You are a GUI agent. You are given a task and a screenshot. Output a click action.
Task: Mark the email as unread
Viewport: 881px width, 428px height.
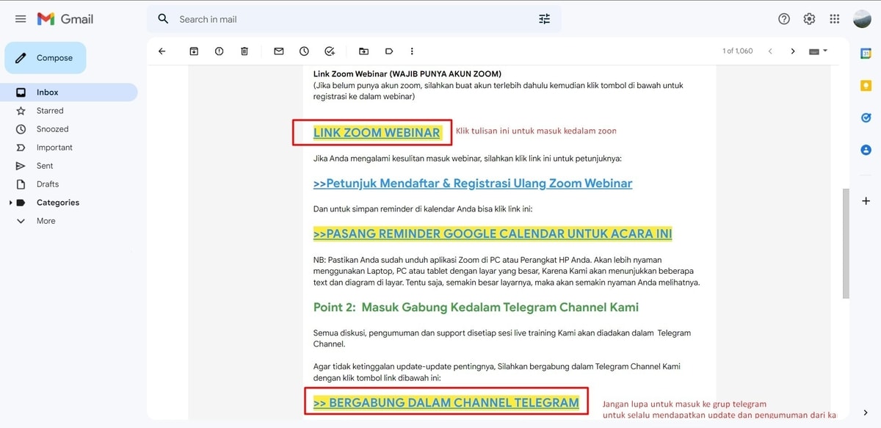279,51
